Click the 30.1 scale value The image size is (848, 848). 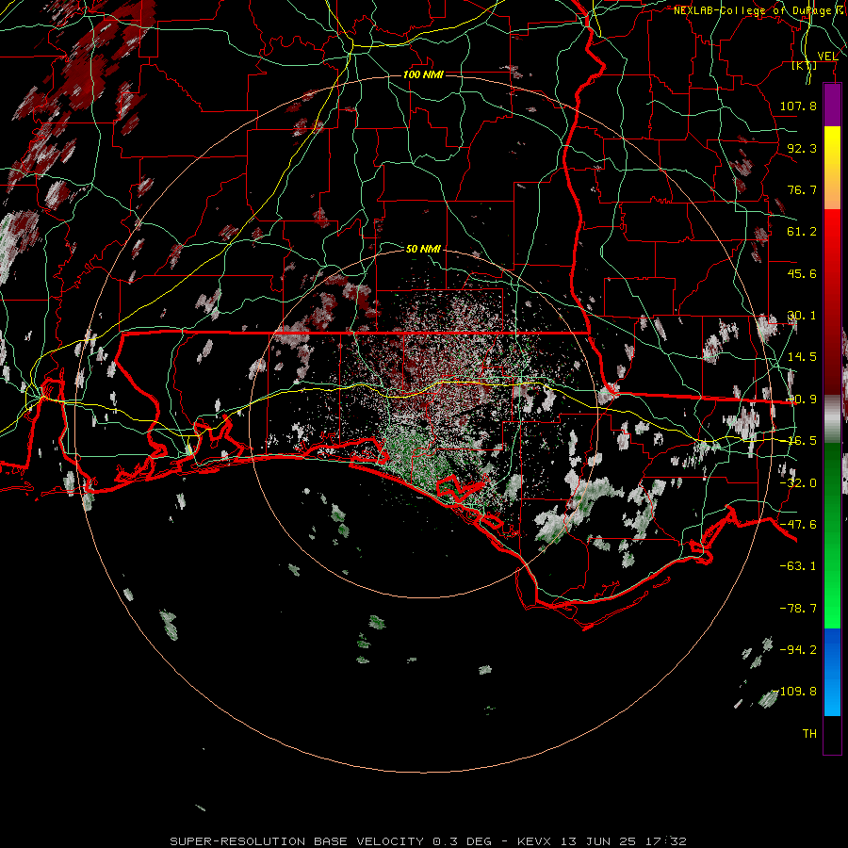pos(802,316)
